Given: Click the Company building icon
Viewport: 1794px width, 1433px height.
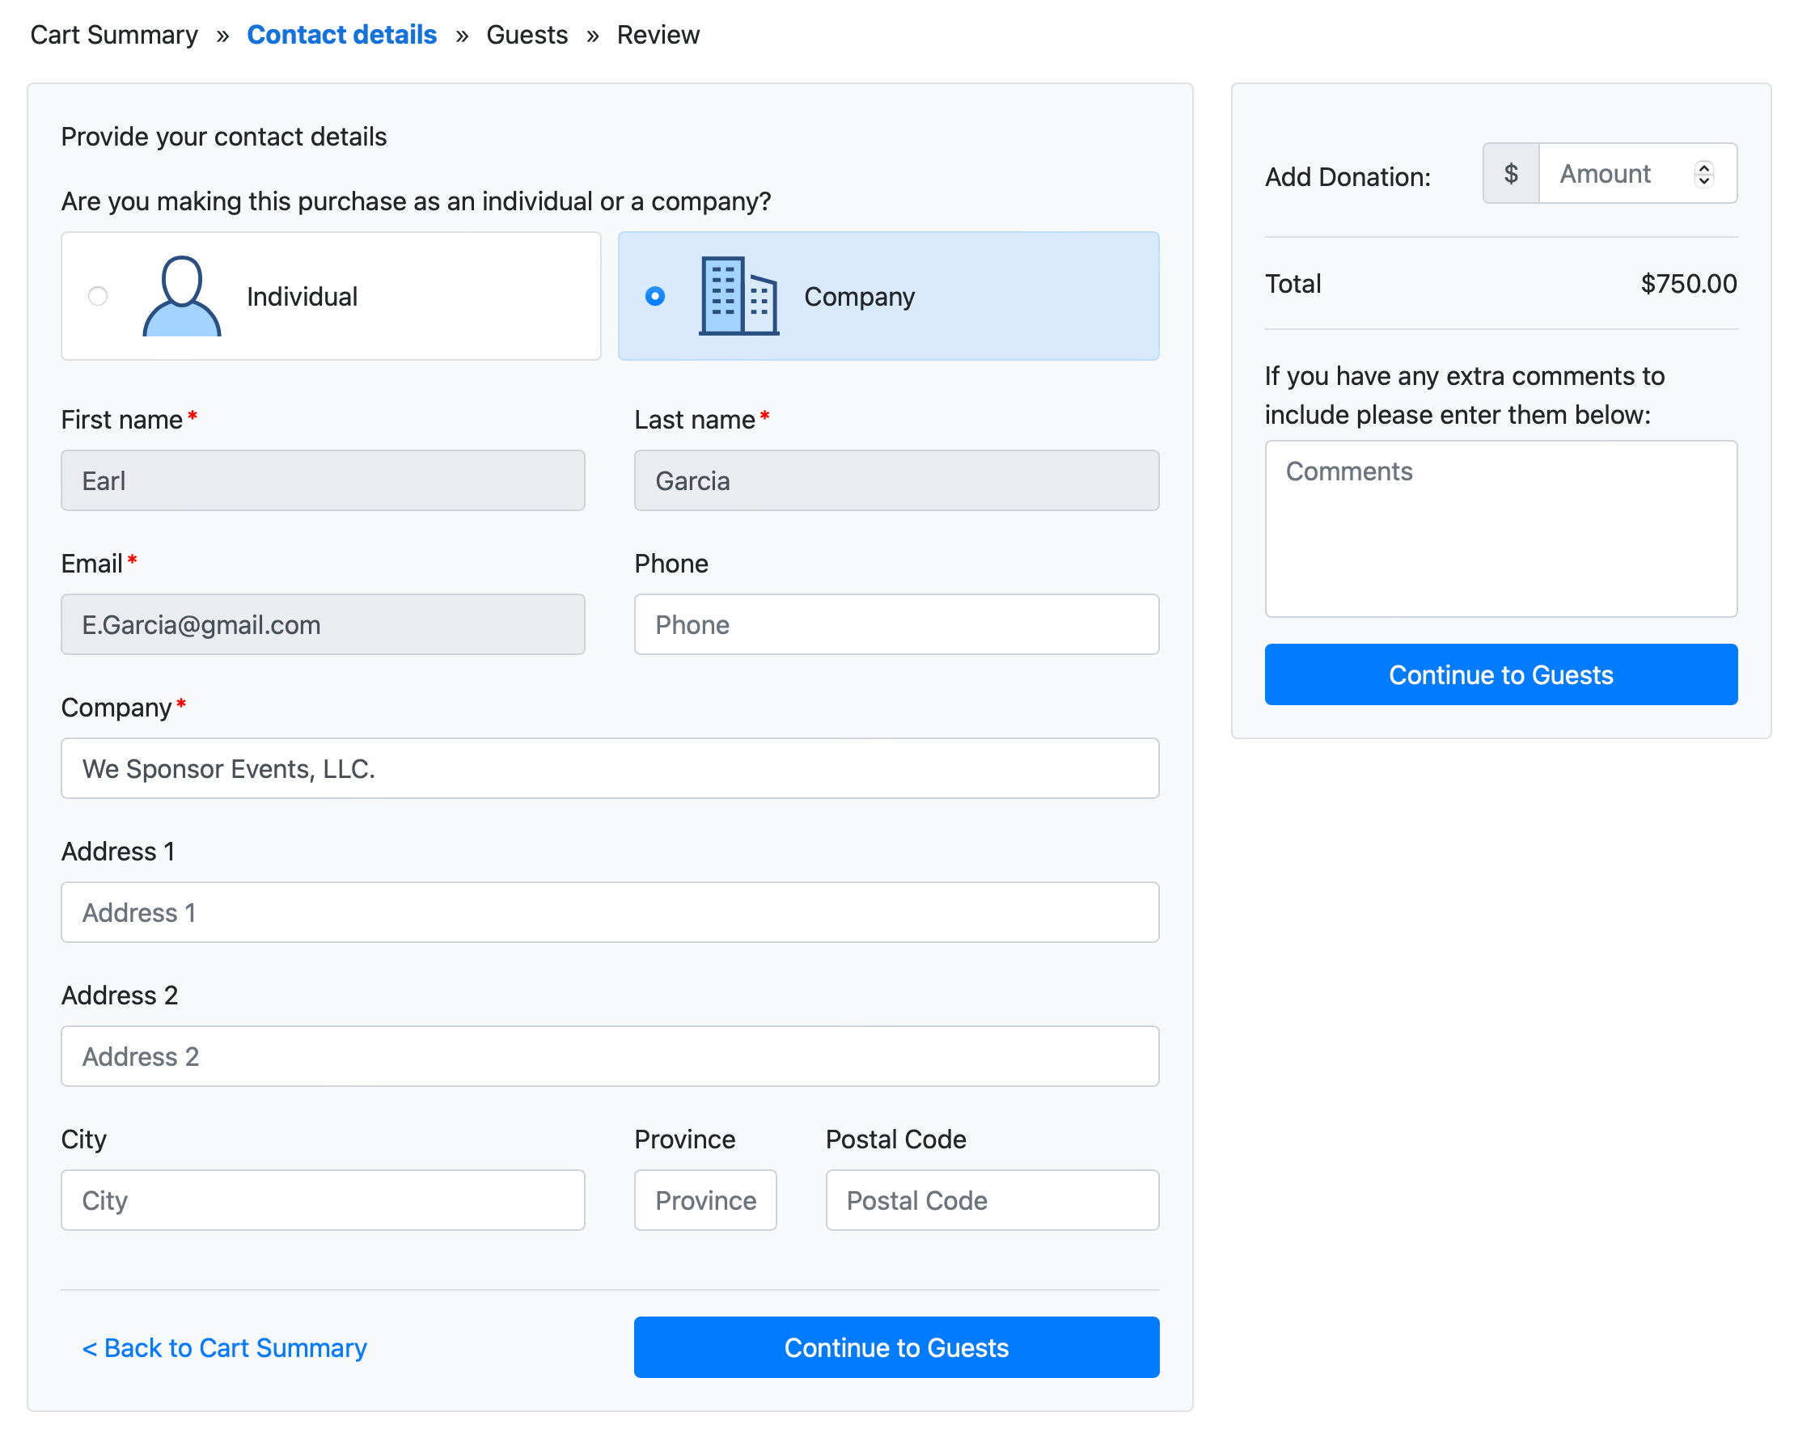Looking at the screenshot, I should pos(738,296).
